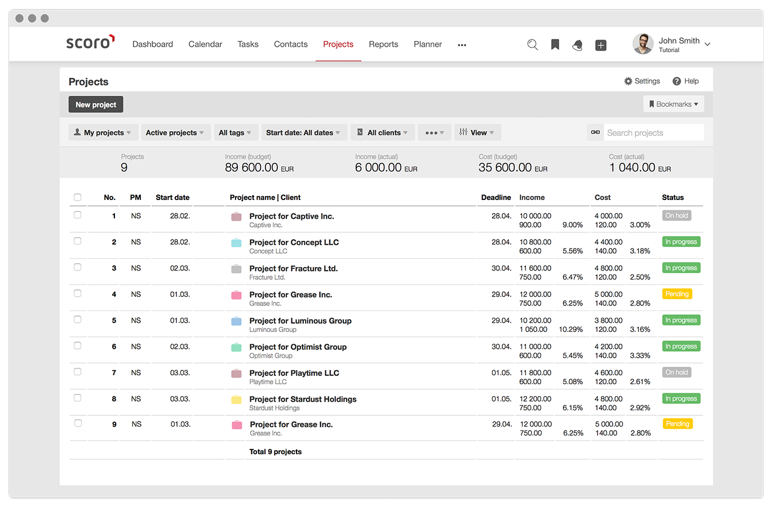Open the All clients filter dropdown

(x=383, y=132)
